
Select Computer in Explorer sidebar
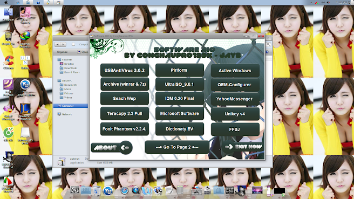point(71,106)
